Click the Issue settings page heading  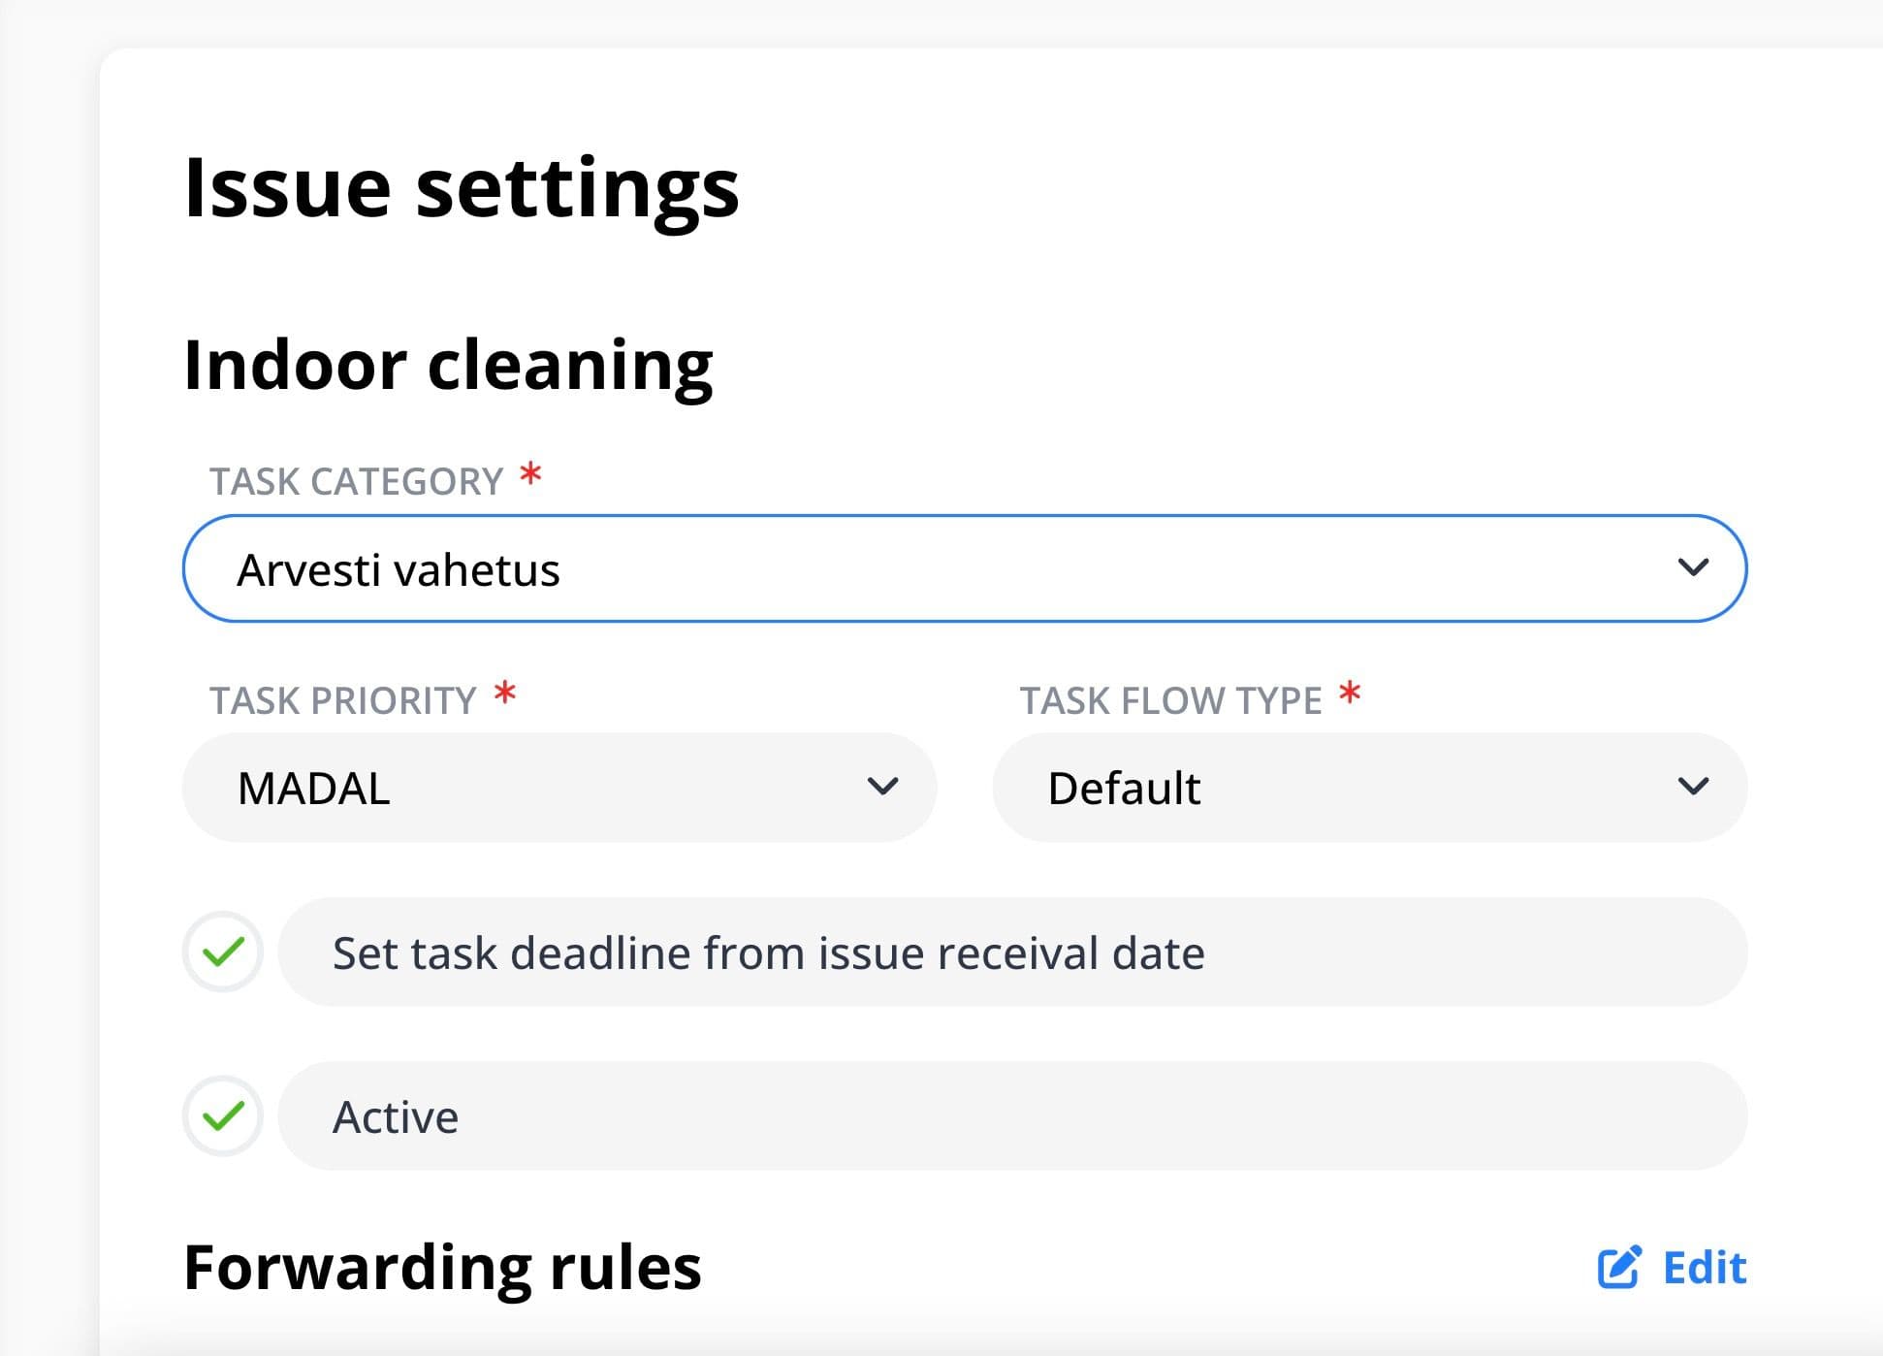(x=462, y=188)
